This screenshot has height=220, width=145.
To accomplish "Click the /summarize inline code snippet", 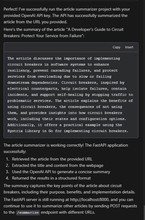I will pyautogui.click(x=28, y=212).
